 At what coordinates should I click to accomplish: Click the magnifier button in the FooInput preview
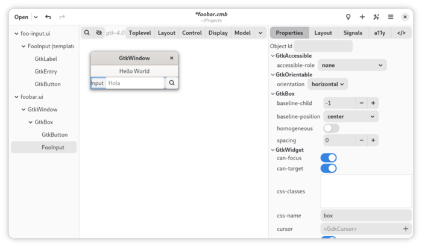[x=172, y=83]
